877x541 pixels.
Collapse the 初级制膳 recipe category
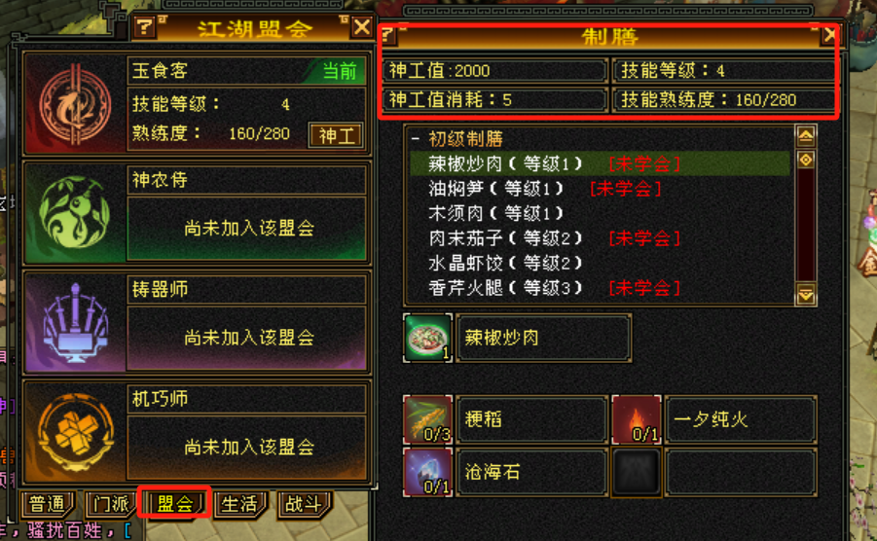[415, 138]
